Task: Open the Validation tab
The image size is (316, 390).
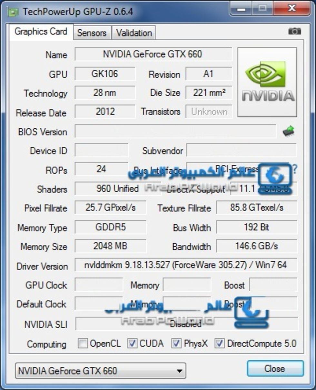Action: (x=134, y=33)
